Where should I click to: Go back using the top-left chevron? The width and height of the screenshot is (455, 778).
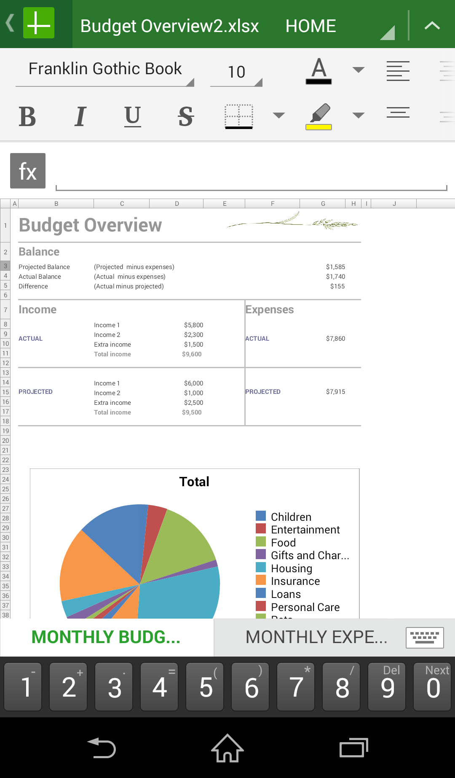point(10,23)
